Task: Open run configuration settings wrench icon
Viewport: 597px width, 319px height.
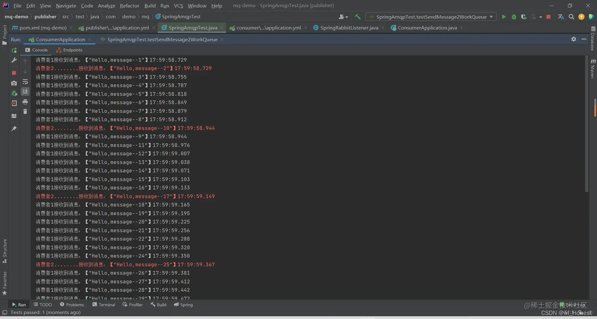Action: pyautogui.click(x=14, y=61)
